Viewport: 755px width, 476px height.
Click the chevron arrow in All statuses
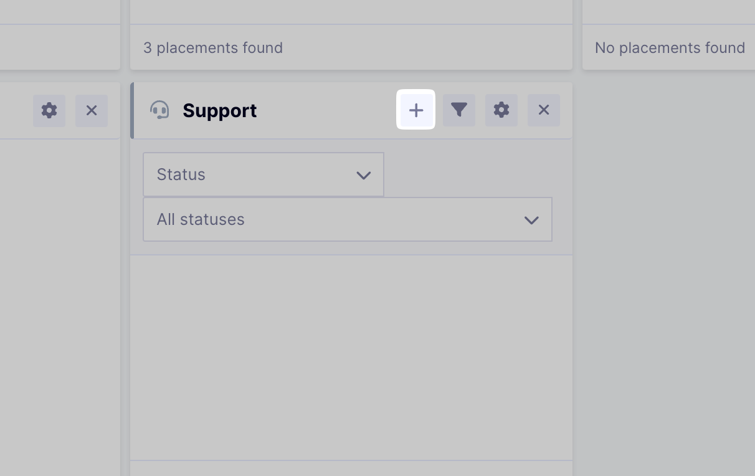click(x=531, y=220)
